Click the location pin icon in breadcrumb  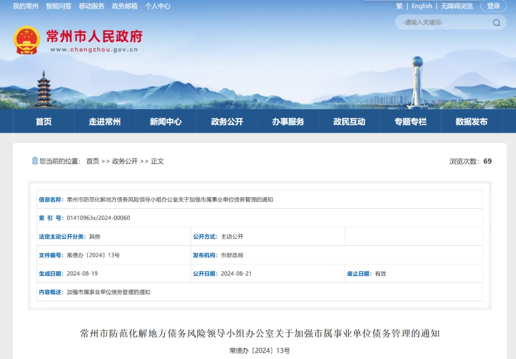click(35, 161)
